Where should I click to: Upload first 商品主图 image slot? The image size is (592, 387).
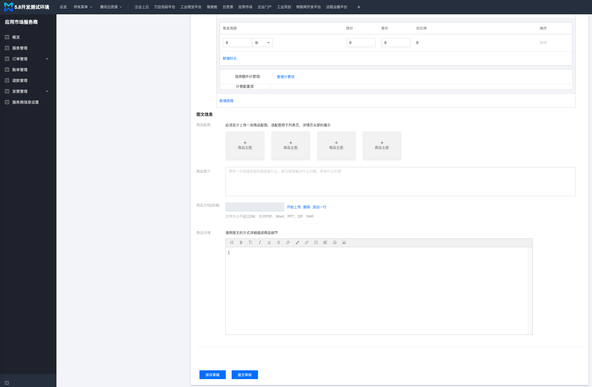245,146
